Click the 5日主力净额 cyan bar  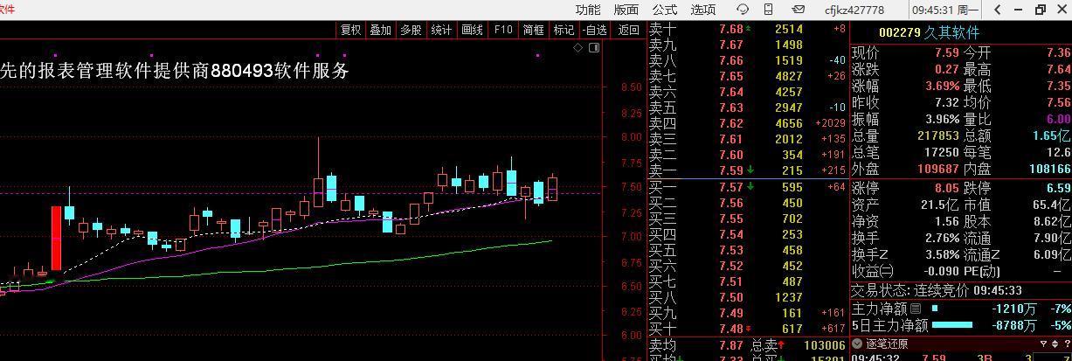pyautogui.click(x=952, y=325)
